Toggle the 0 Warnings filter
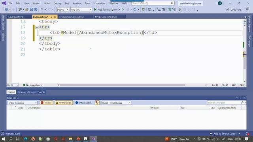Viewport: 253px width, 142px height. (64, 103)
